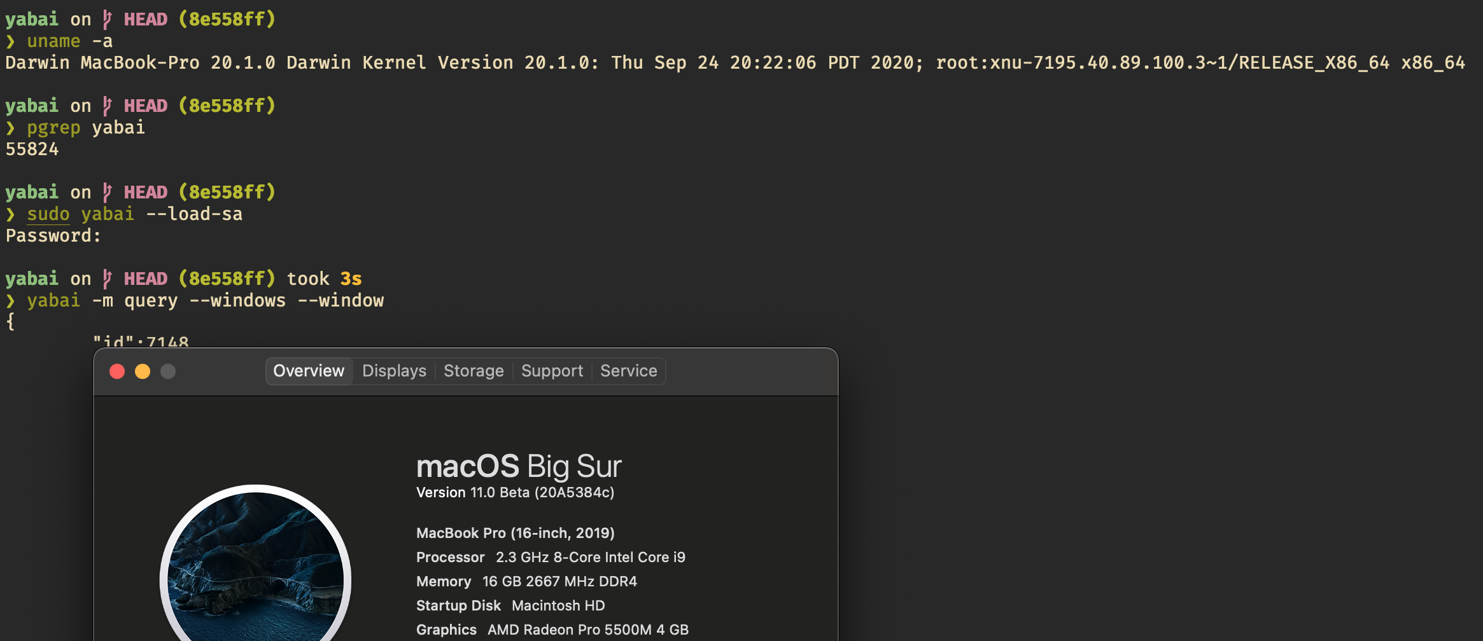This screenshot has width=1483, height=641.
Task: Select the Support tab
Action: [552, 371]
